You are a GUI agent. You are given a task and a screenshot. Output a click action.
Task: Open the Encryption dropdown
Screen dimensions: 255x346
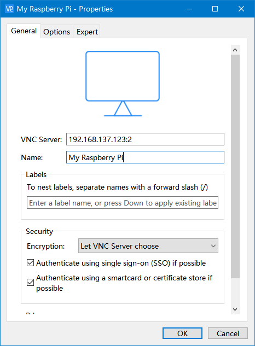[148, 246]
